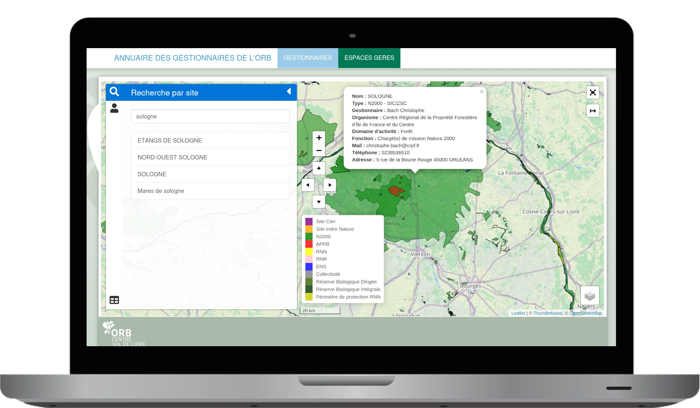700x408 pixels.
Task: Pan the map to the left
Action: coord(308,185)
